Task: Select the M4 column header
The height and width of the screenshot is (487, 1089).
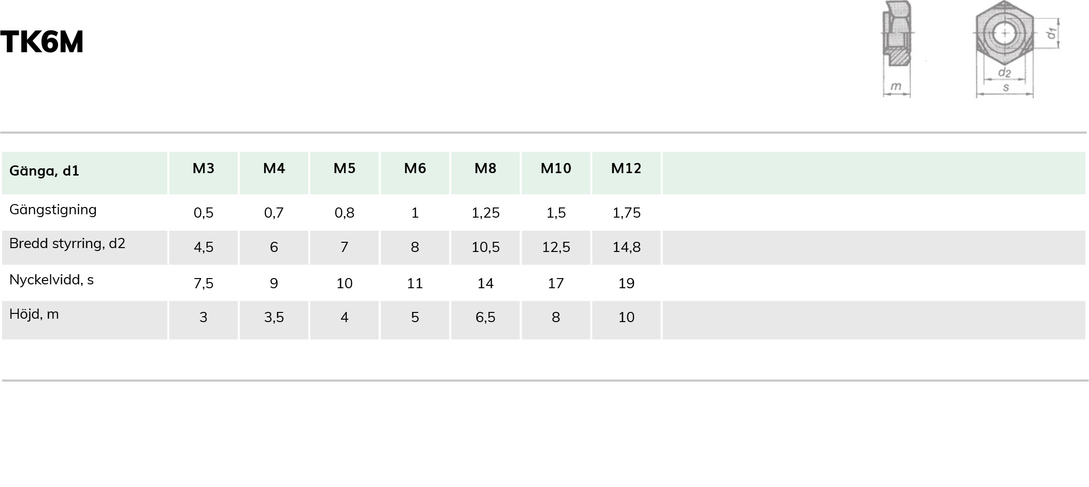Action: tap(274, 168)
